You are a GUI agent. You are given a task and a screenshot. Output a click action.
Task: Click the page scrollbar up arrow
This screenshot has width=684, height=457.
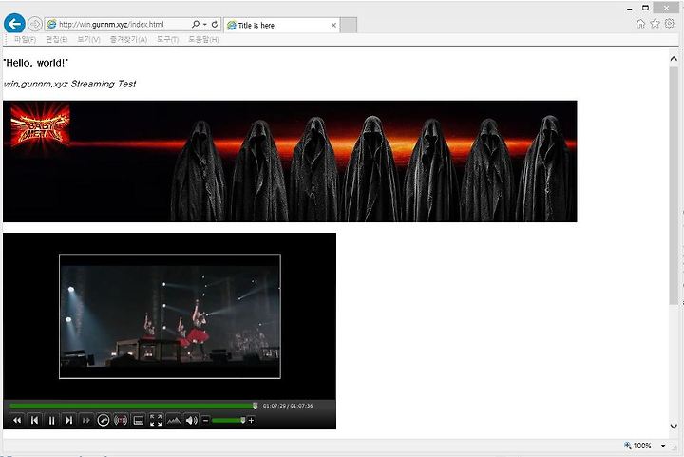click(674, 58)
